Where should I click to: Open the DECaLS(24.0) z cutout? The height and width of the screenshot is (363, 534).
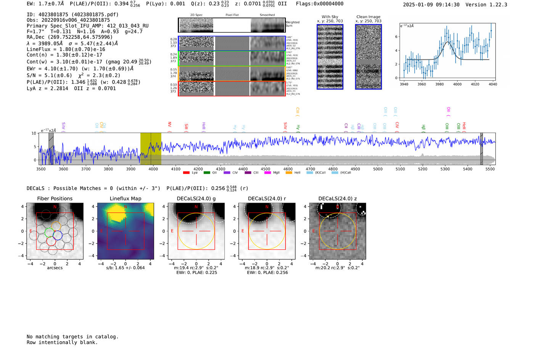pos(338,231)
